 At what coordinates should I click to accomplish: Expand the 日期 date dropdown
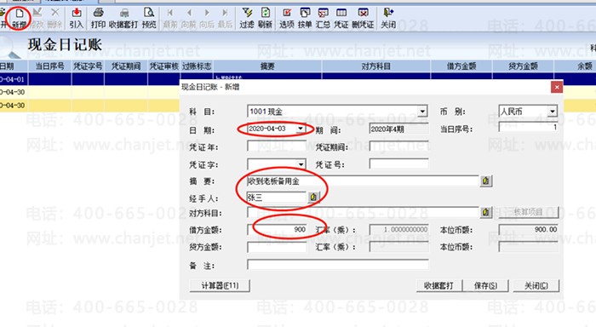coord(301,129)
